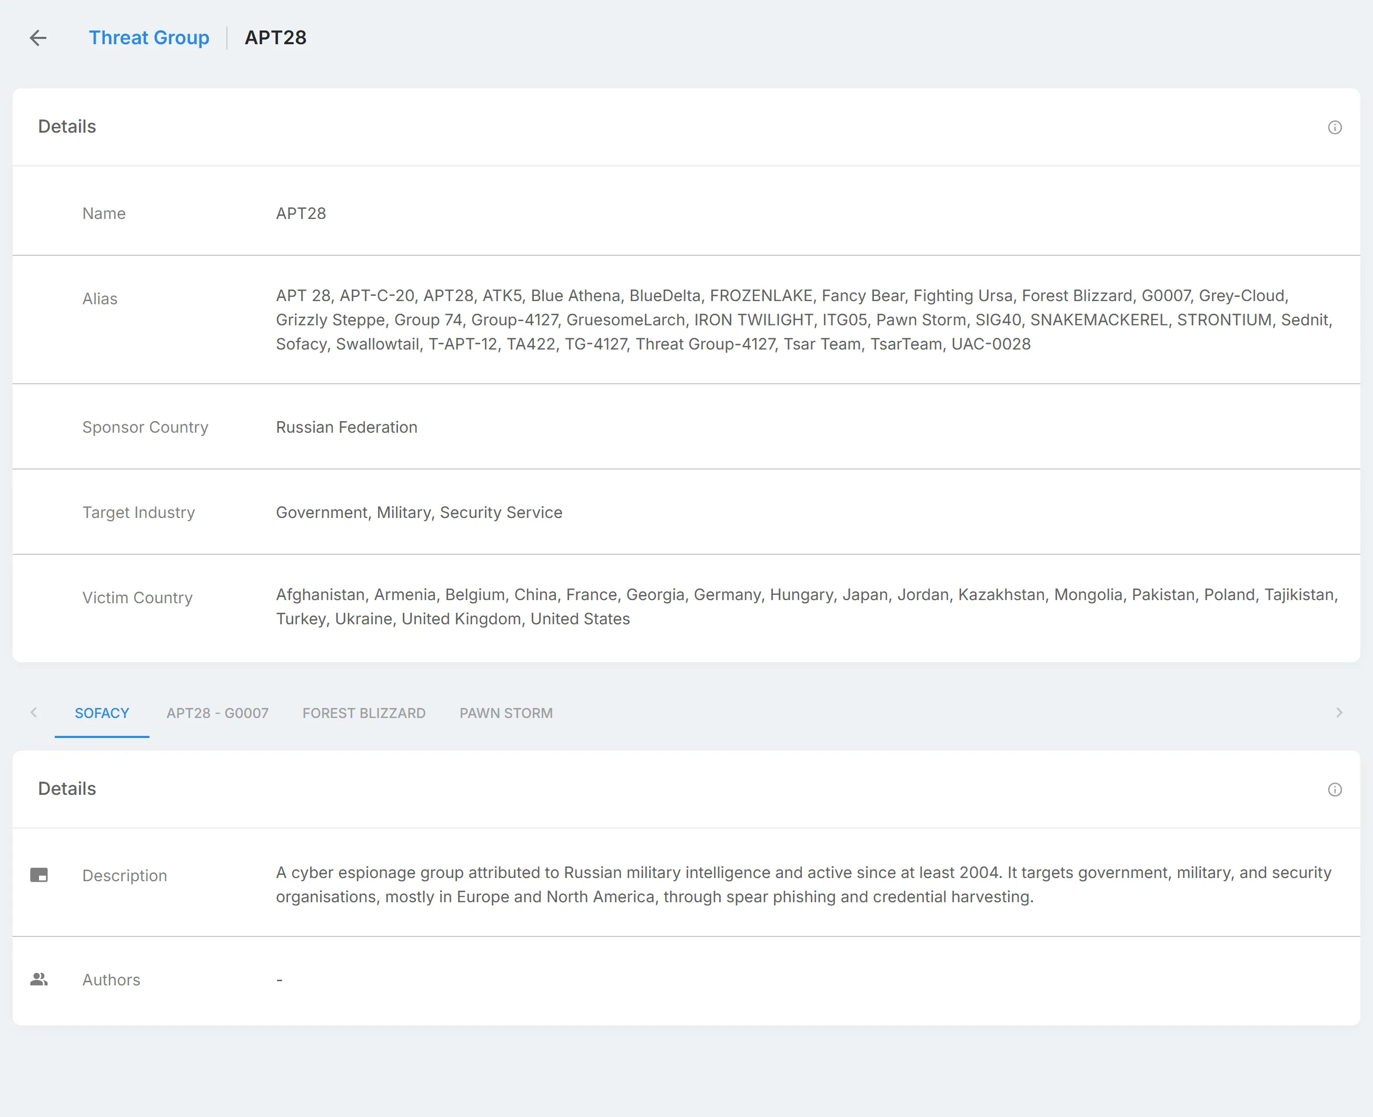The height and width of the screenshot is (1117, 1373).
Task: Click the APT28 page title
Action: (275, 38)
